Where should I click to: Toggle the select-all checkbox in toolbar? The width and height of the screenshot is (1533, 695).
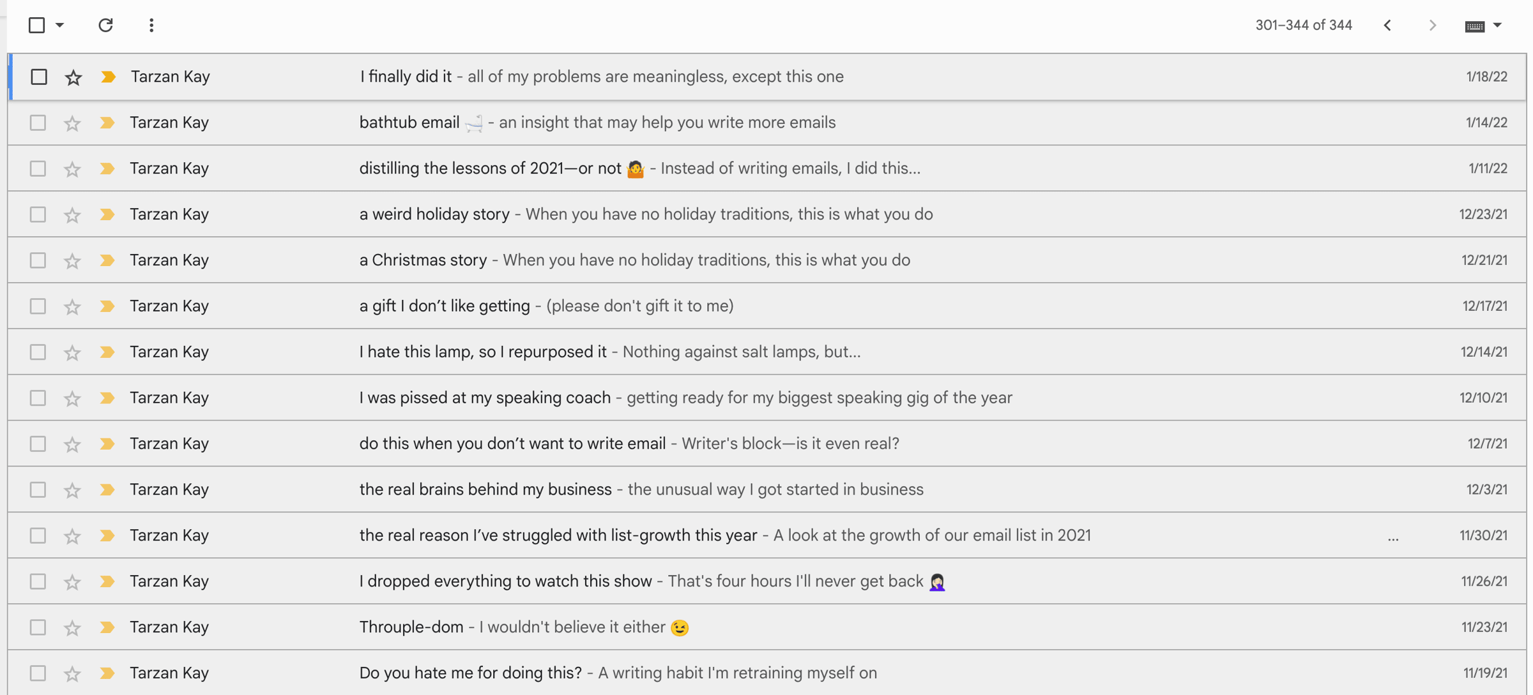click(x=37, y=25)
